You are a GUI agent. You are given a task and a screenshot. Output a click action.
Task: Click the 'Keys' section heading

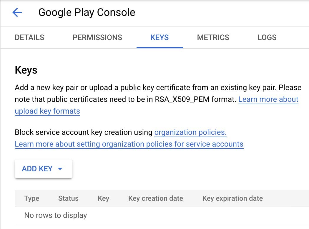26,70
